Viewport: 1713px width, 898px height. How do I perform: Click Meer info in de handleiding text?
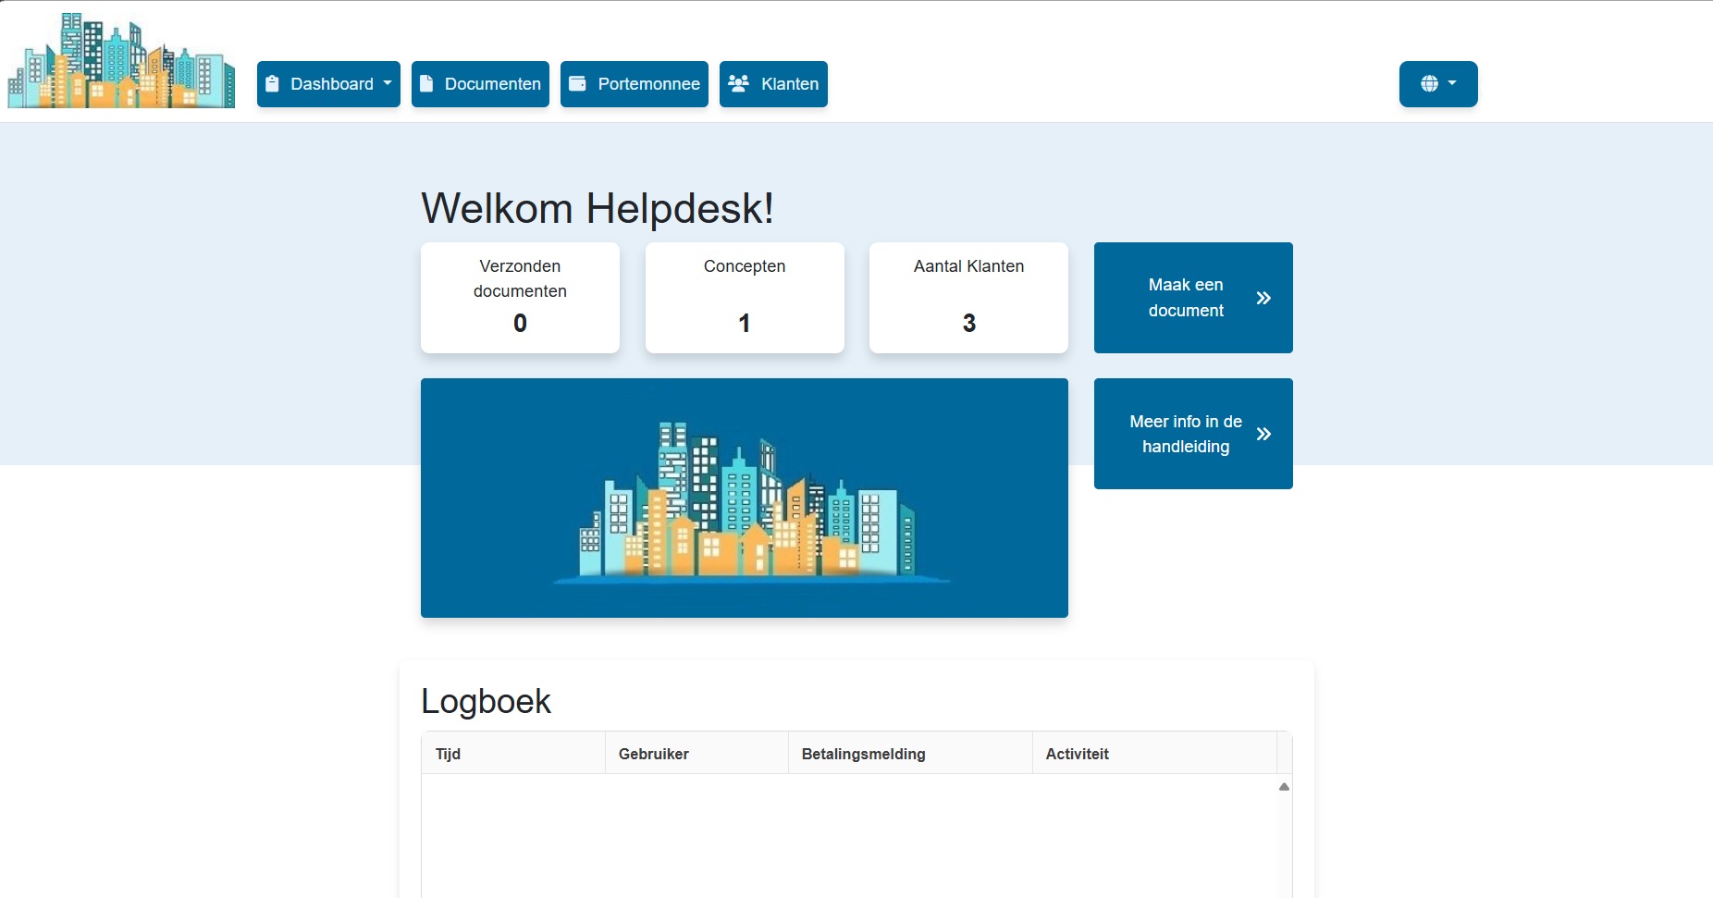point(1186,434)
